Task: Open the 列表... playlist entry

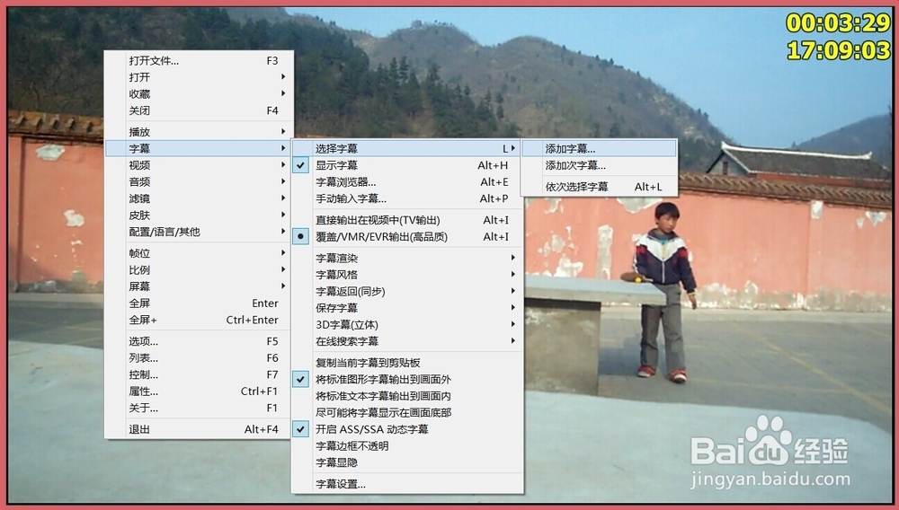Action: [x=199, y=357]
